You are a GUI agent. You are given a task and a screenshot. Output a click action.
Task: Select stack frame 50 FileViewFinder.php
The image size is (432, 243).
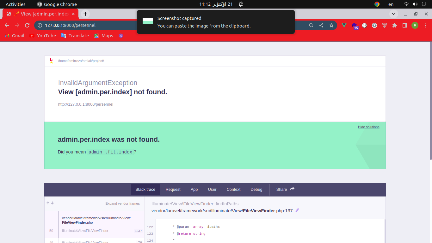94,224
